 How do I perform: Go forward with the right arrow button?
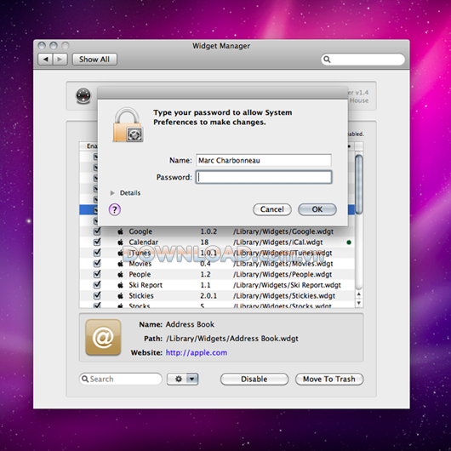(x=60, y=60)
